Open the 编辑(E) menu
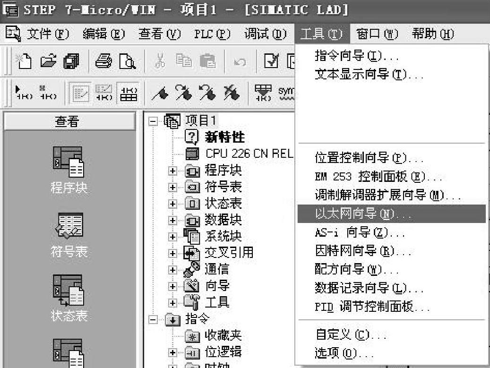 coord(104,34)
